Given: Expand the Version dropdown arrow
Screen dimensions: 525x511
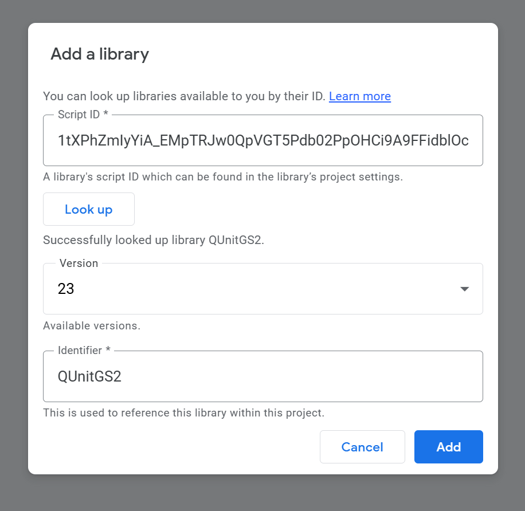Looking at the screenshot, I should coord(464,289).
